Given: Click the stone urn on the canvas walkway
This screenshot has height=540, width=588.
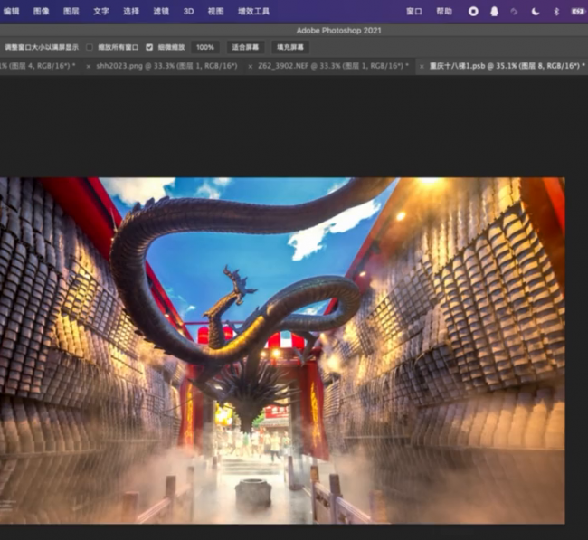Looking at the screenshot, I should pos(253,493).
